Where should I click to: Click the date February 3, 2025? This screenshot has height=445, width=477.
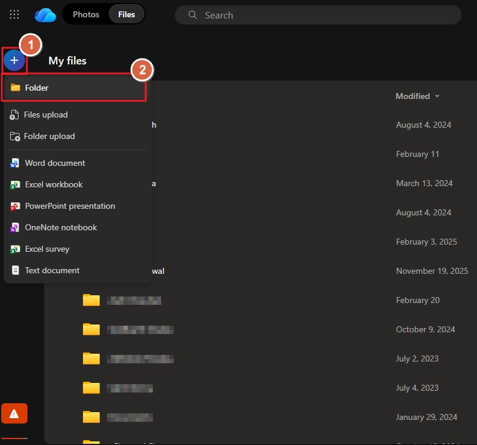[x=426, y=242]
